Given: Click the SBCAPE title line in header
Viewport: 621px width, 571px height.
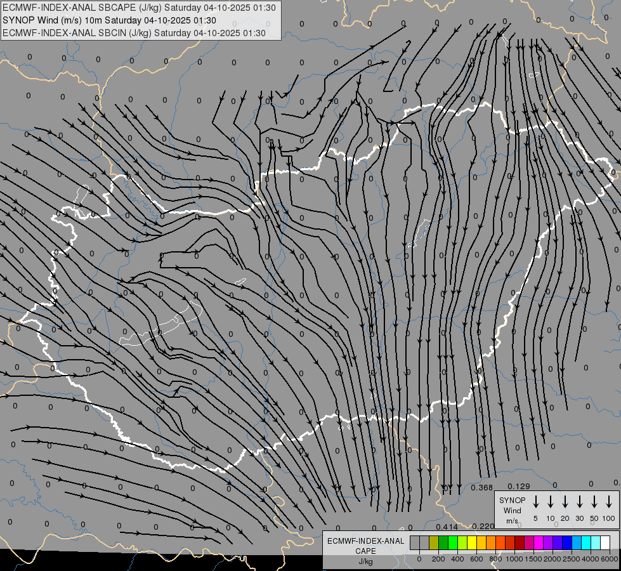Looking at the screenshot, I should pos(139,8).
